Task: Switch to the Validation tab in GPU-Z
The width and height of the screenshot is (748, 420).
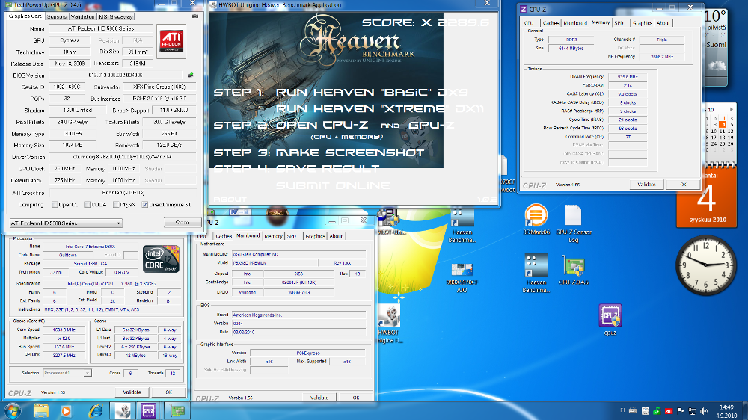Action: (x=83, y=16)
